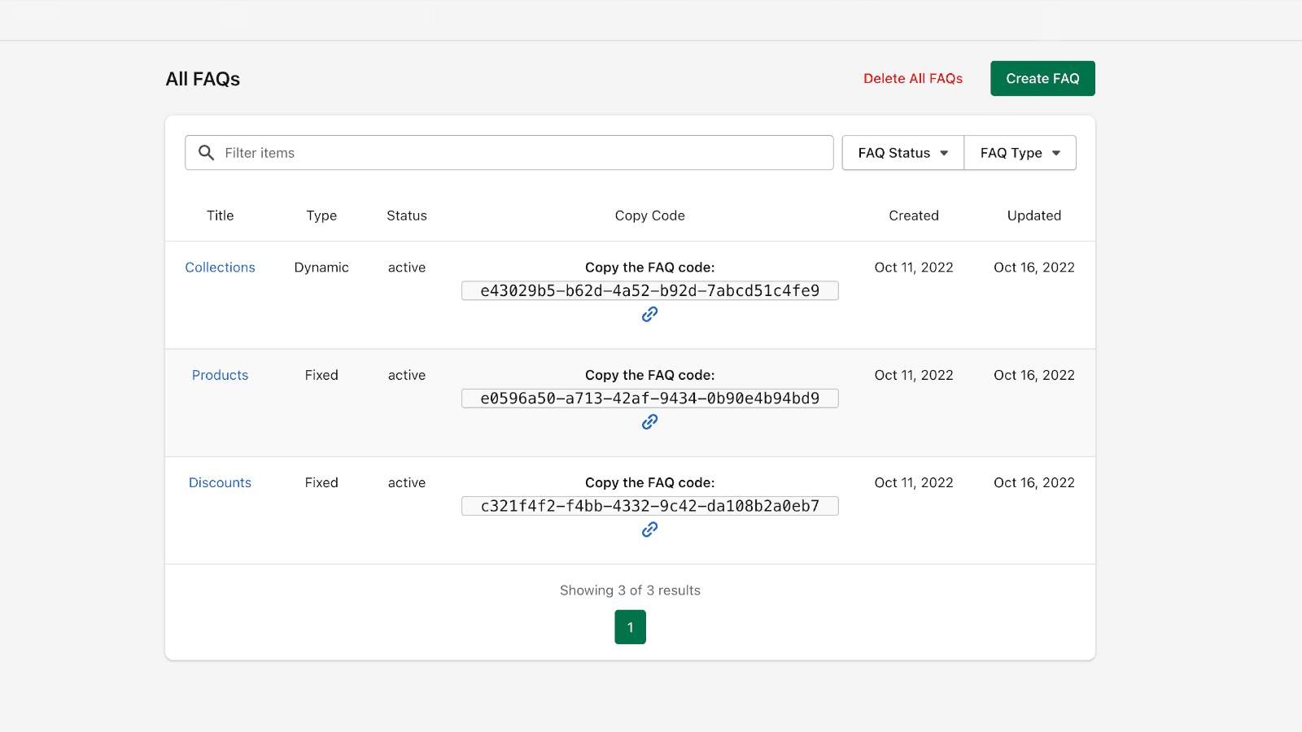Select the Collections code starting with e43029b5
The width and height of the screenshot is (1302, 732).
tap(649, 290)
